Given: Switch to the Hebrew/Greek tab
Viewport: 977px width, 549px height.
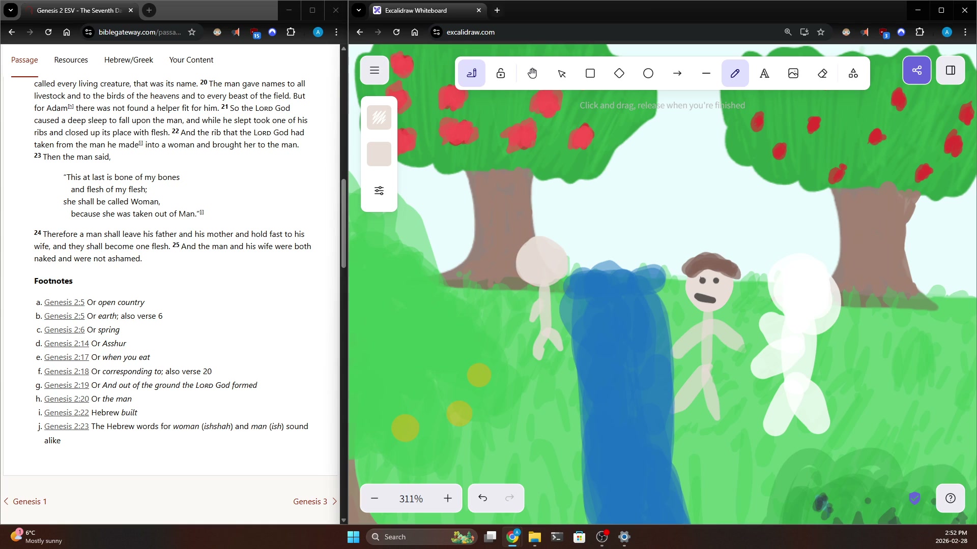Looking at the screenshot, I should (128, 60).
